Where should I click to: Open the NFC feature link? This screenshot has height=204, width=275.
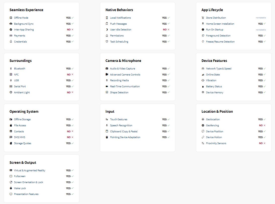[16, 75]
